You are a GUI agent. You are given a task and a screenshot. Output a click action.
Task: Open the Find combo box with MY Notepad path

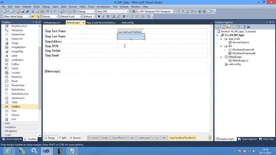[x=155, y=12]
